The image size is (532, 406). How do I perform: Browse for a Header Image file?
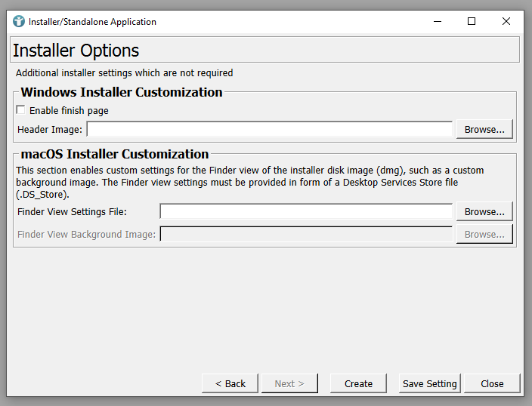(x=484, y=130)
